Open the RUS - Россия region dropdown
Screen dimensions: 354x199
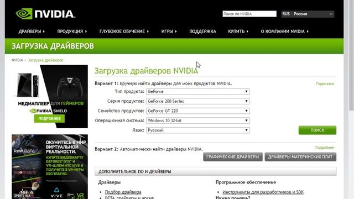tap(308, 14)
